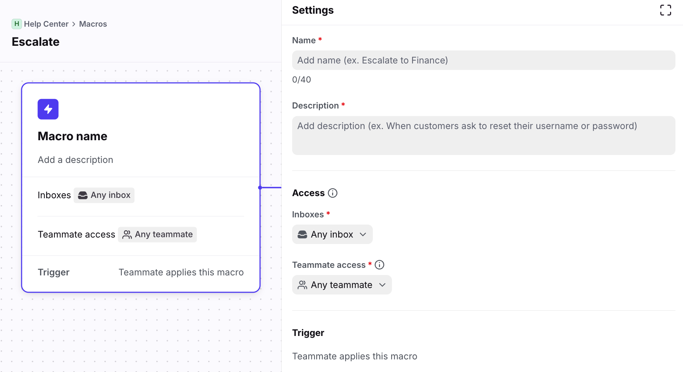This screenshot has height=372, width=683.
Task: Expand the settings panel to fullscreen
Action: coord(665,10)
